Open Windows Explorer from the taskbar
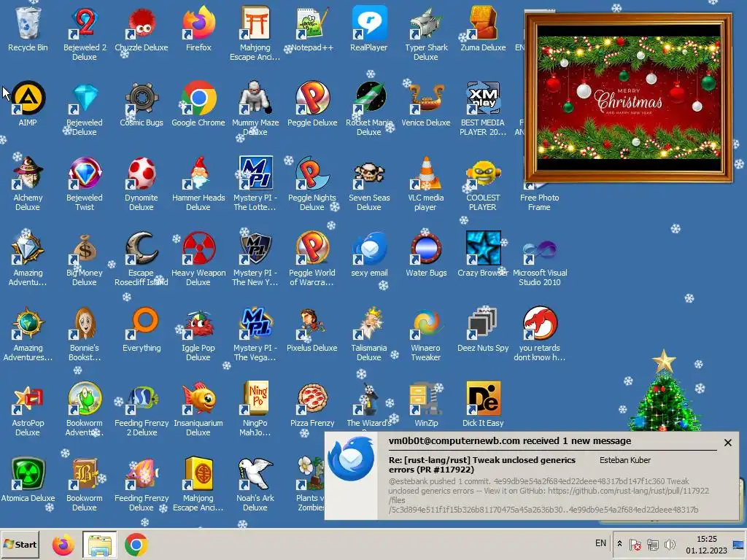The height and width of the screenshot is (560, 747). 99,545
